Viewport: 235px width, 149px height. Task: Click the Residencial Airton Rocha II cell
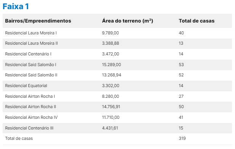(x=30, y=107)
